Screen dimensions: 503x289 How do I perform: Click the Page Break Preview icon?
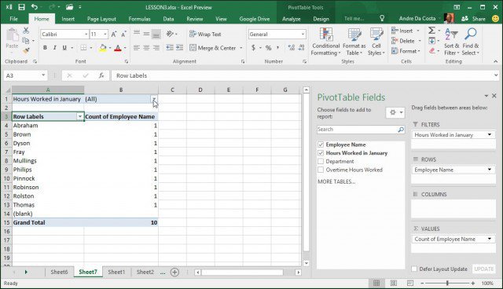coord(410,283)
